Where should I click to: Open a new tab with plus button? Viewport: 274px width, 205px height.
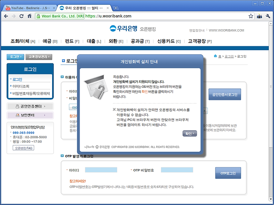[116, 8]
